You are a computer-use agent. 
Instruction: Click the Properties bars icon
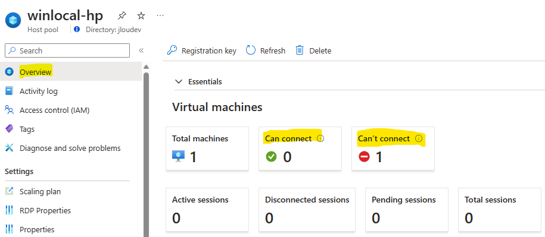click(x=10, y=229)
